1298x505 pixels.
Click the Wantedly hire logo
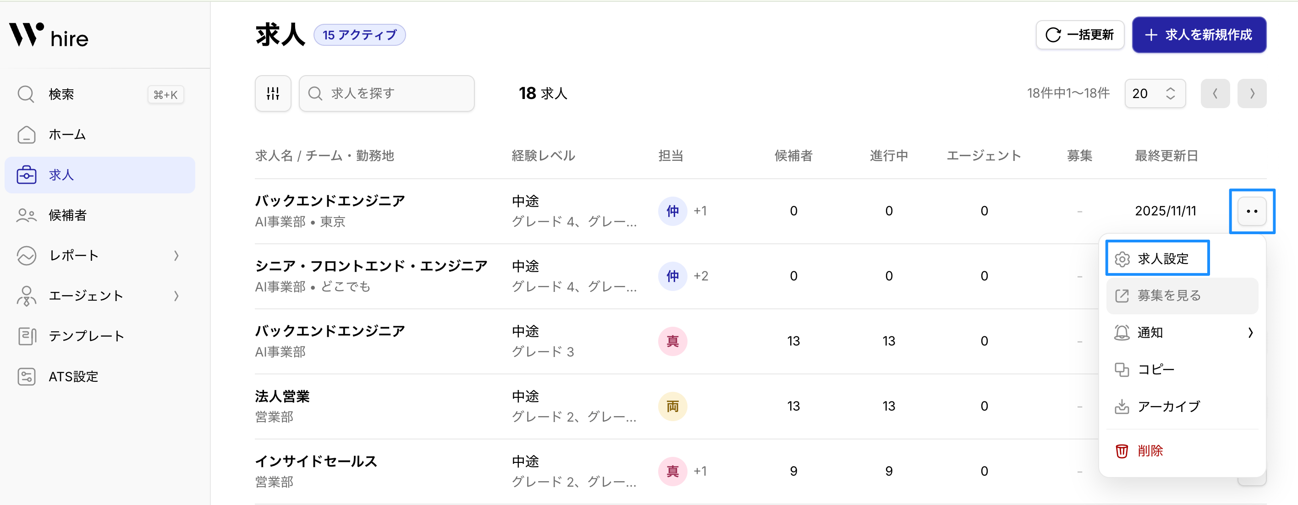49,36
